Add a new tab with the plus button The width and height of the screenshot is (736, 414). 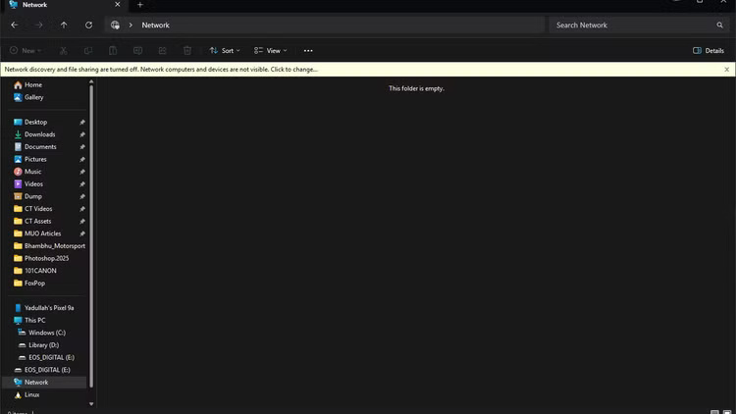click(139, 5)
